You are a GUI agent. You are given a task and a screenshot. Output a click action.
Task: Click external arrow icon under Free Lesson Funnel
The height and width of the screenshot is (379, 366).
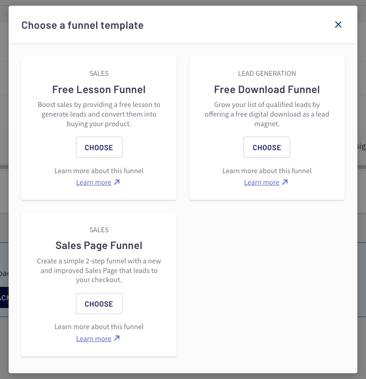point(117,182)
